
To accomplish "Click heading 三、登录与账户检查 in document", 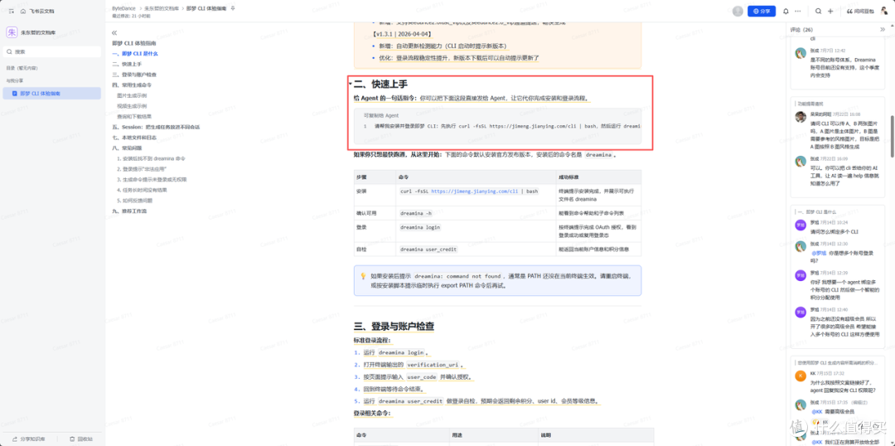I will coord(394,327).
